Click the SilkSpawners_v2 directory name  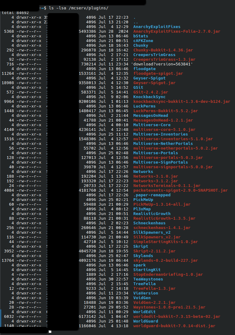click(x=152, y=232)
